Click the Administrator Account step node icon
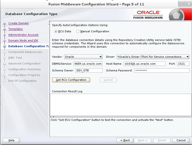 (x=5, y=35)
